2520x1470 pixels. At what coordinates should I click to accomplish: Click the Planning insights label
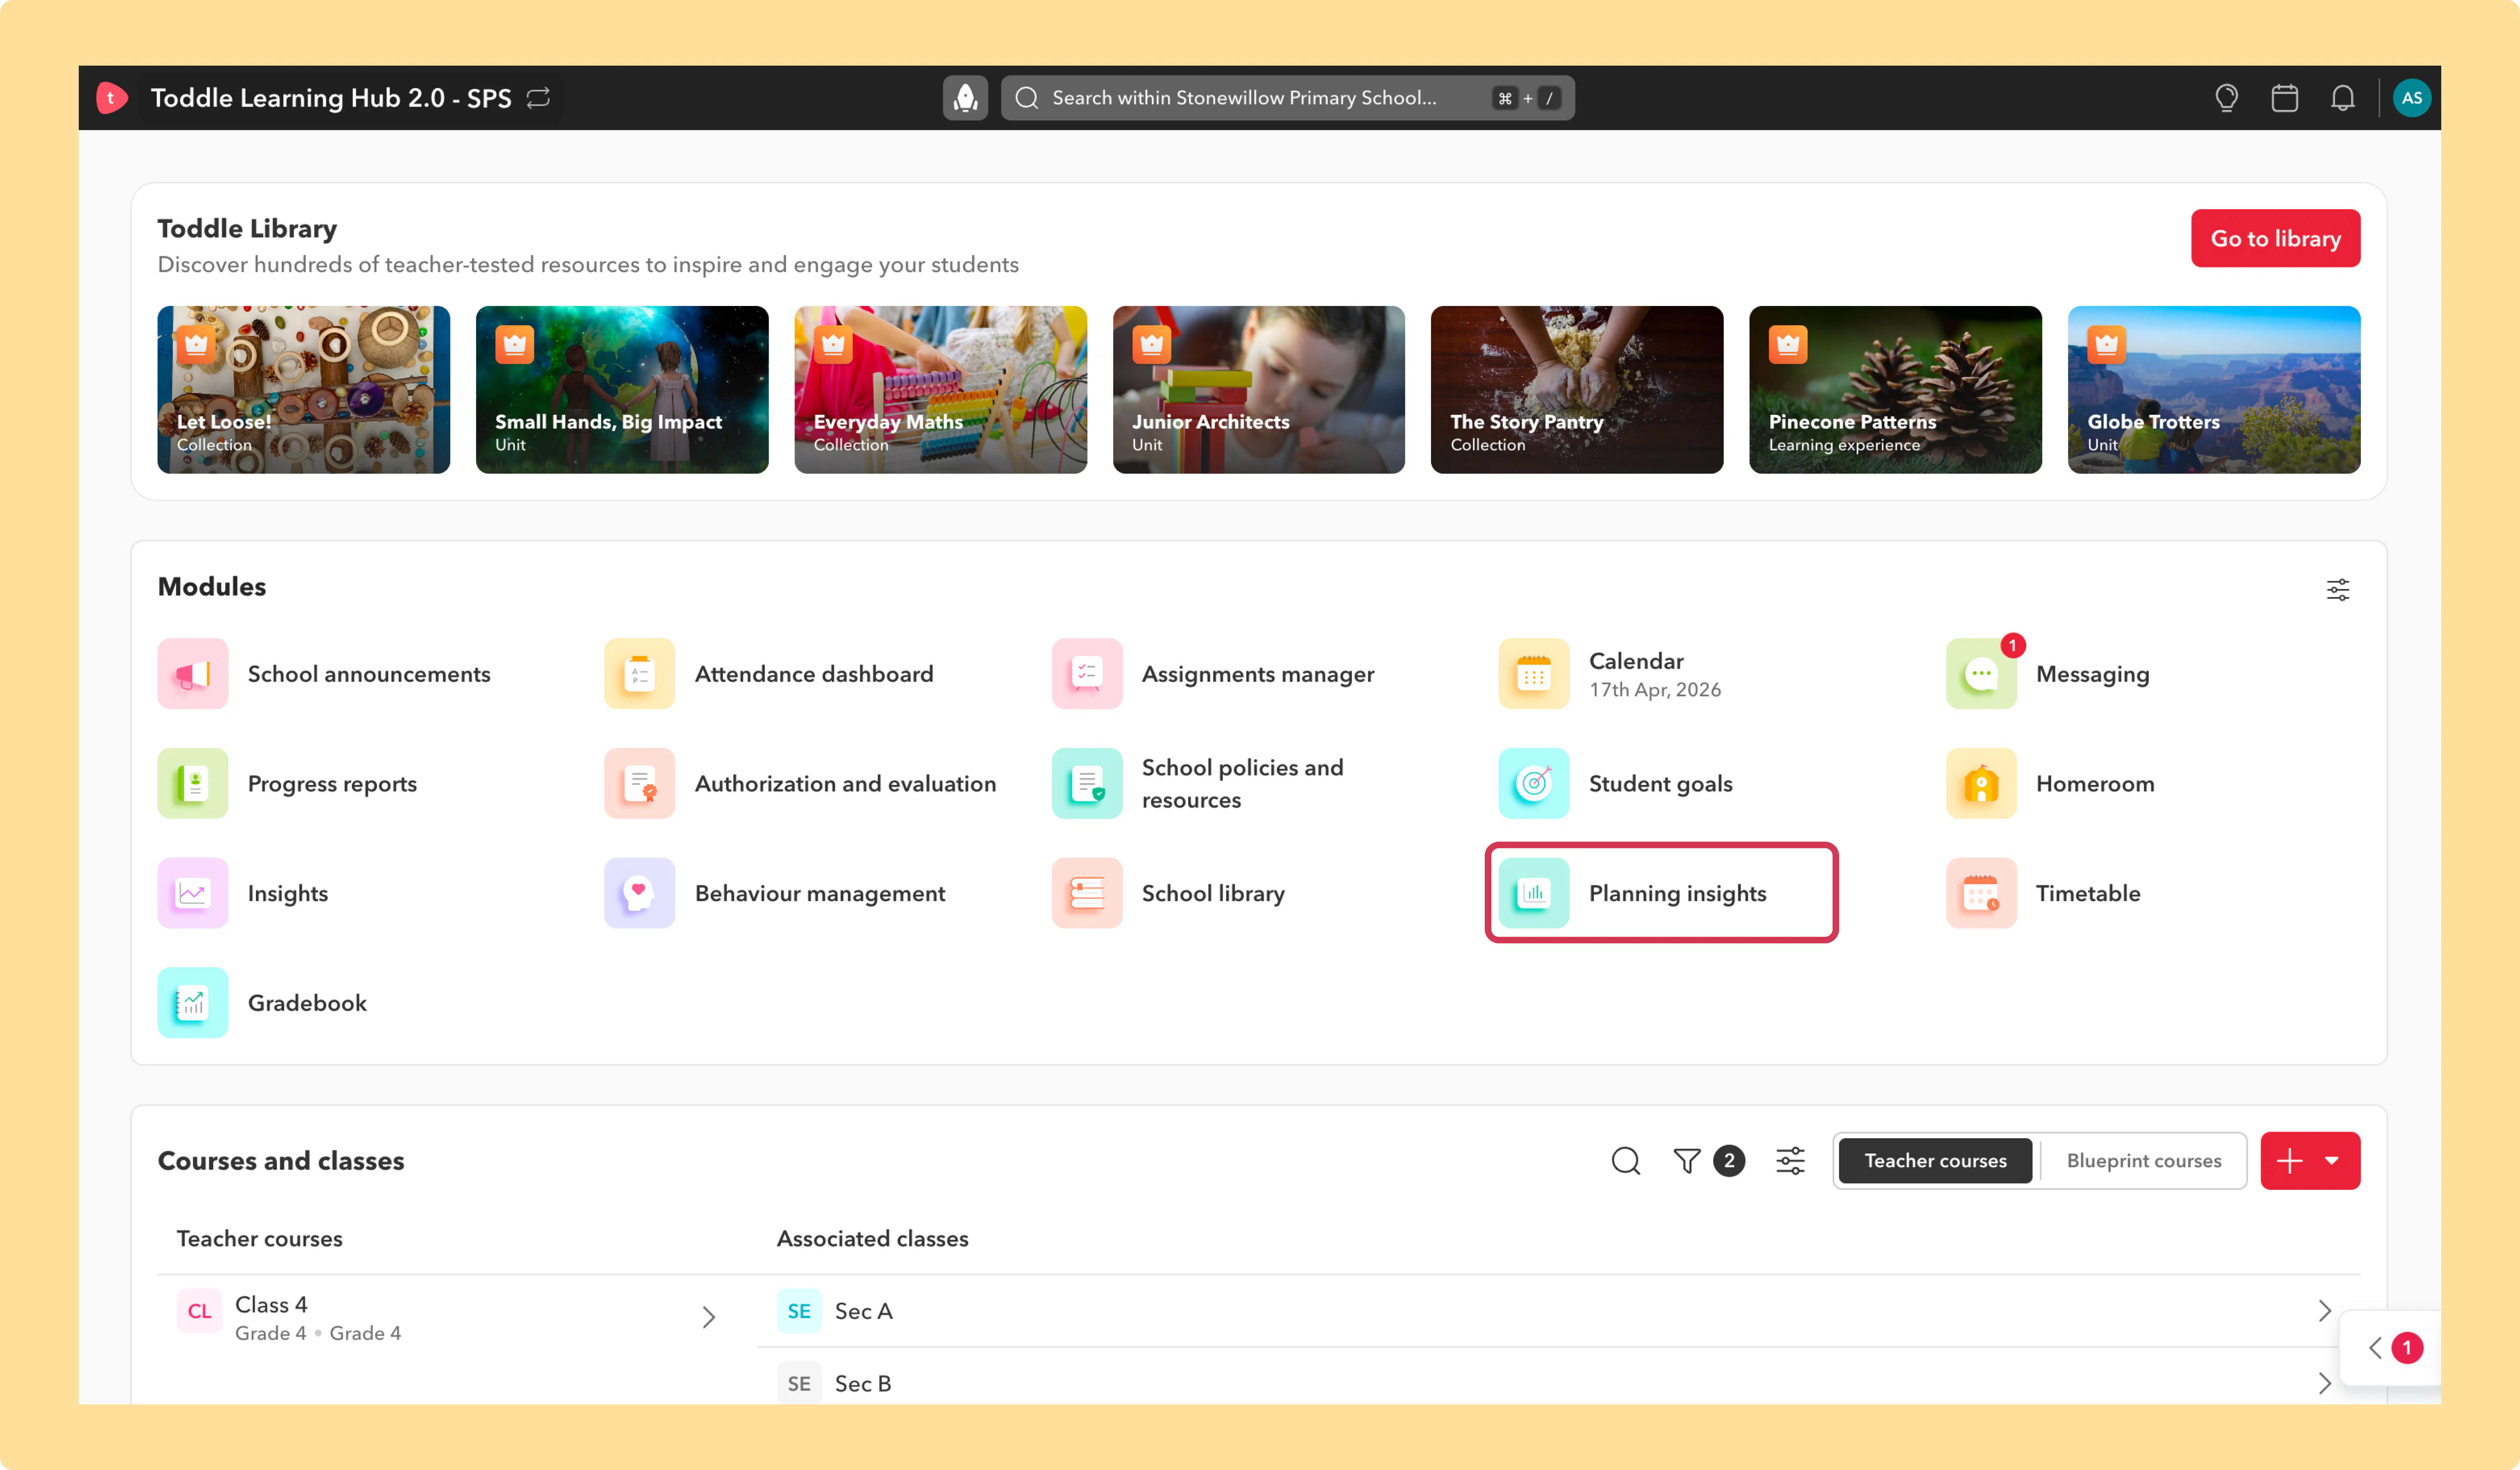1678,894
